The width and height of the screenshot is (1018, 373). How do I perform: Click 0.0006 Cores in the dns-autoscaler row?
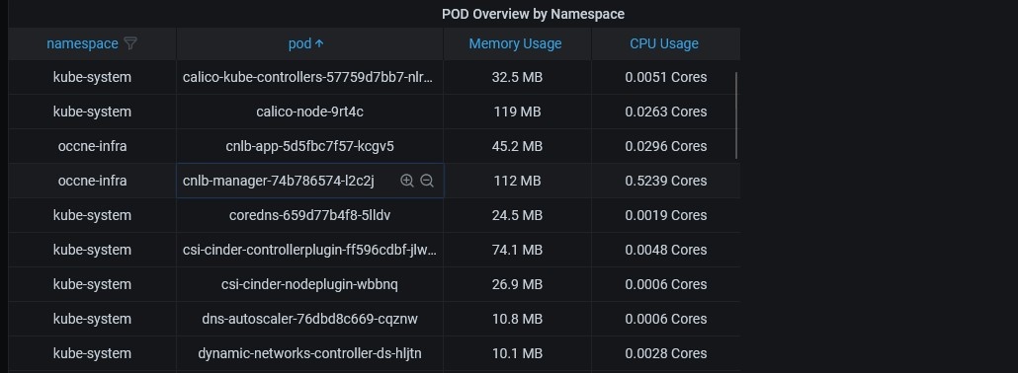tap(665, 319)
